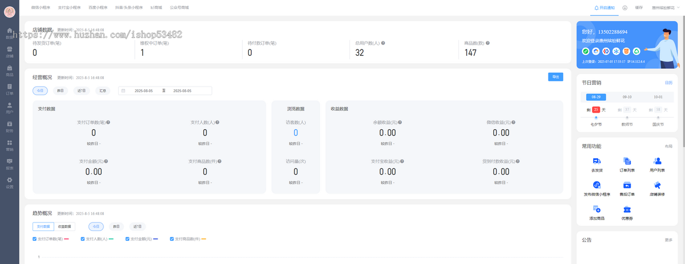Switch trend chart to 支付数据
The height and width of the screenshot is (264, 685).
click(x=43, y=226)
